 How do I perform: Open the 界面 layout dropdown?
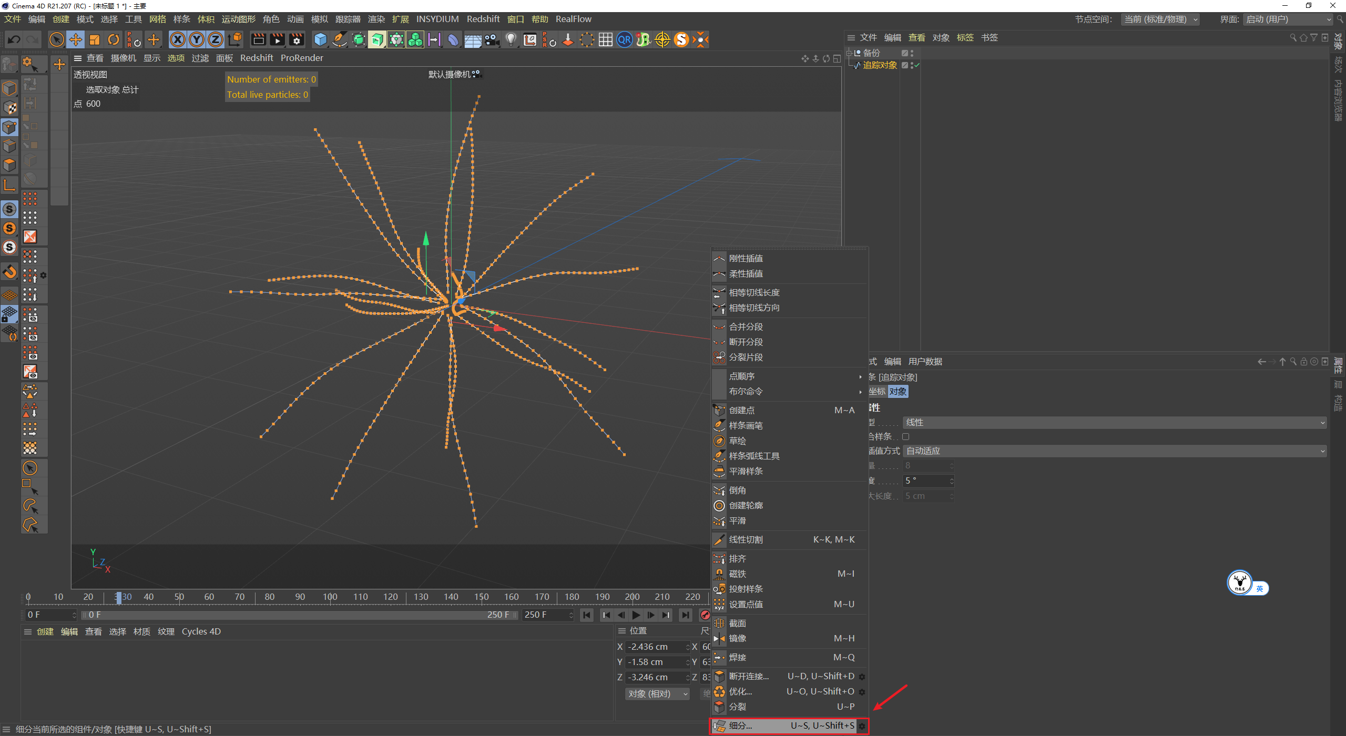point(1288,19)
